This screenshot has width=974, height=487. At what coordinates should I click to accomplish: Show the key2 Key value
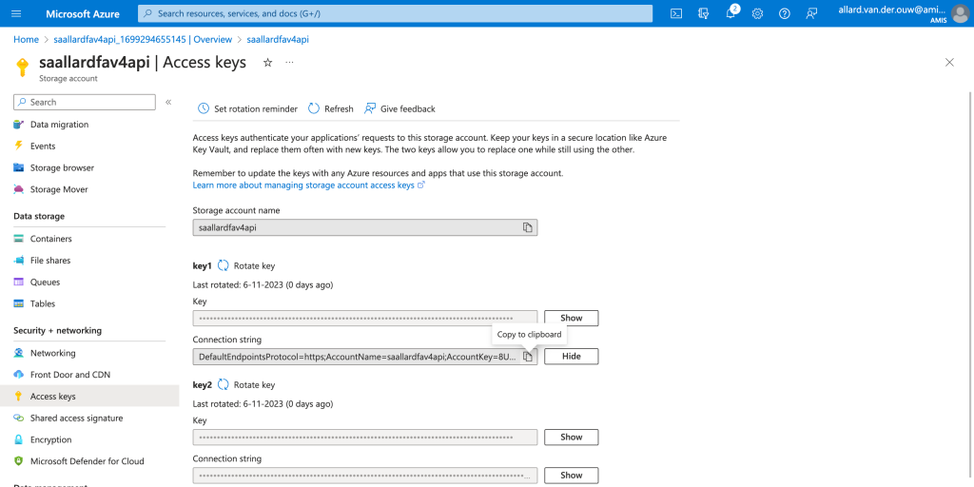click(x=572, y=437)
